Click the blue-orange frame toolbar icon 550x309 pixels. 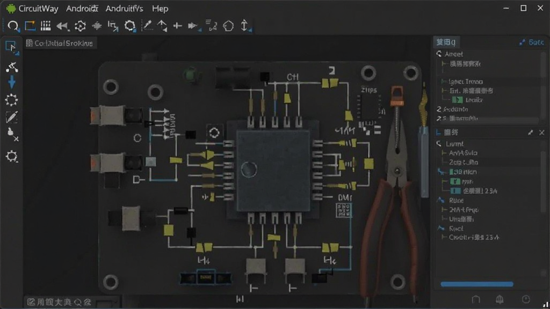tap(30, 26)
